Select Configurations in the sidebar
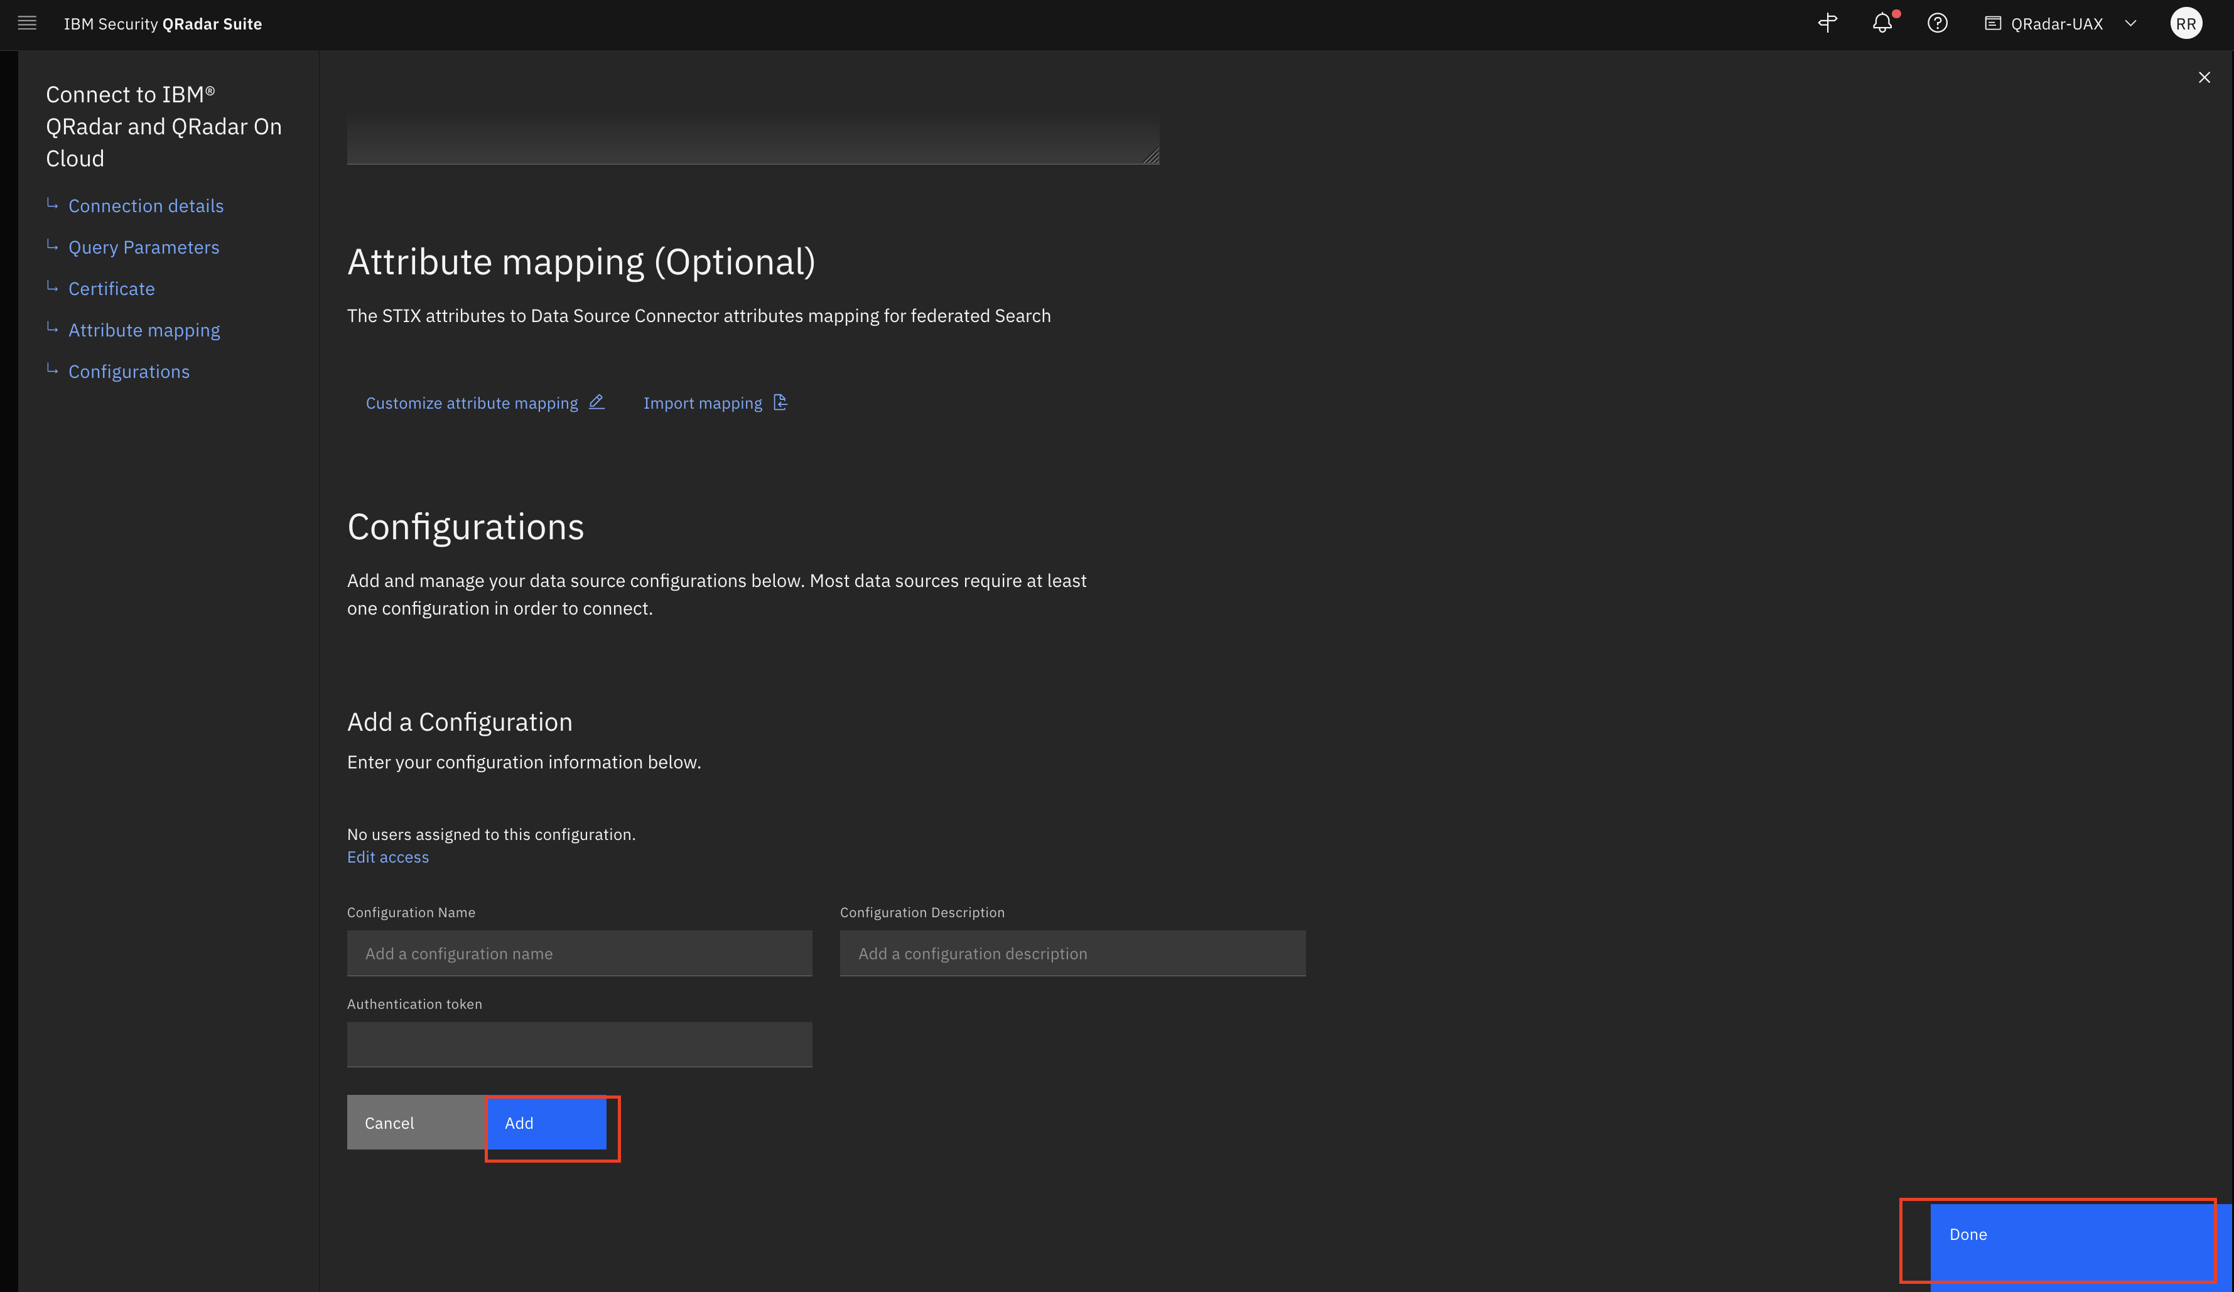This screenshot has height=1292, width=2234. pos(129,372)
